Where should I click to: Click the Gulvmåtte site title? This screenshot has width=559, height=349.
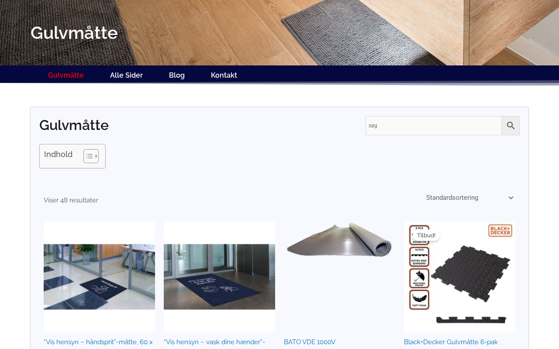[74, 33]
